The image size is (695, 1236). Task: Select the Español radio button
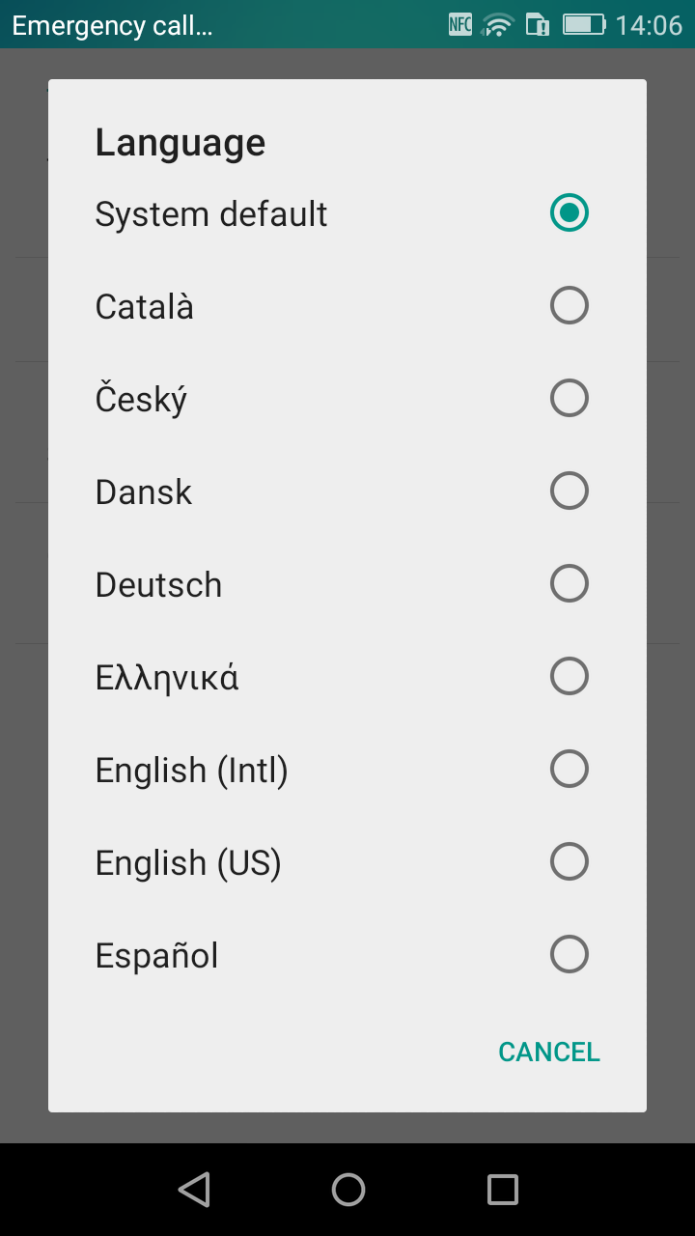(x=569, y=954)
